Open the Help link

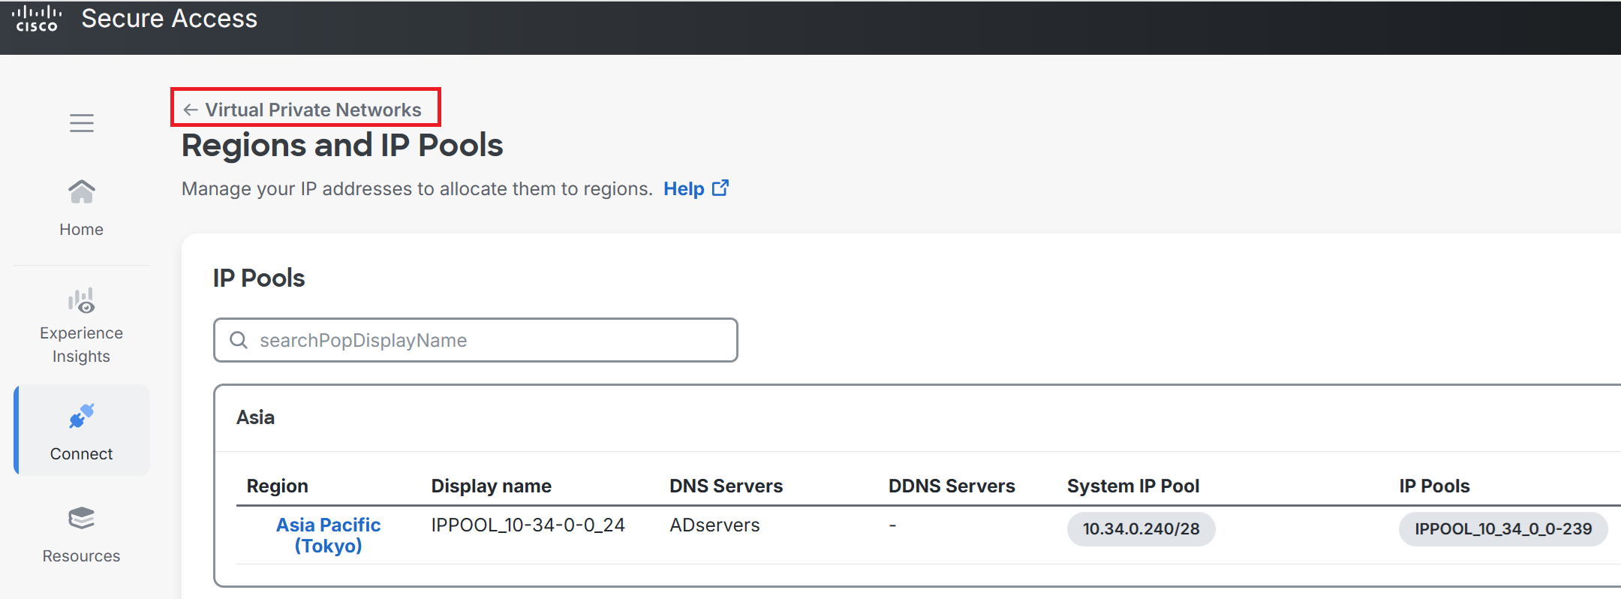[684, 188]
